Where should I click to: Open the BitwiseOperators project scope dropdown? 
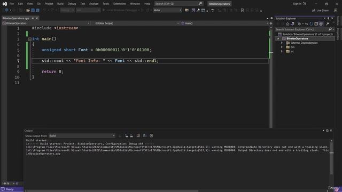46,23
